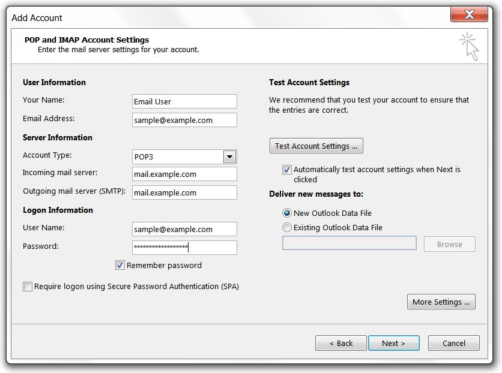Click the Email Address field
The width and height of the screenshot is (502, 373).
click(184, 120)
